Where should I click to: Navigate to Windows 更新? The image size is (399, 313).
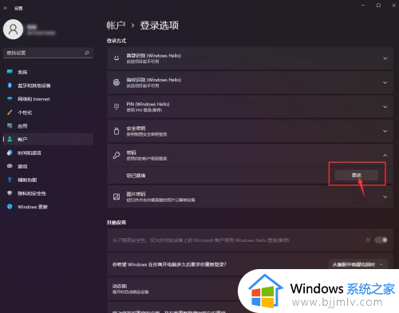tap(48, 207)
